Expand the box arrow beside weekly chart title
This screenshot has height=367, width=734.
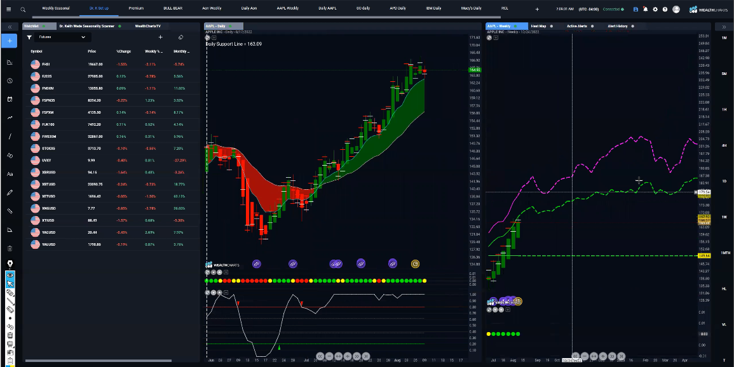[x=496, y=37]
